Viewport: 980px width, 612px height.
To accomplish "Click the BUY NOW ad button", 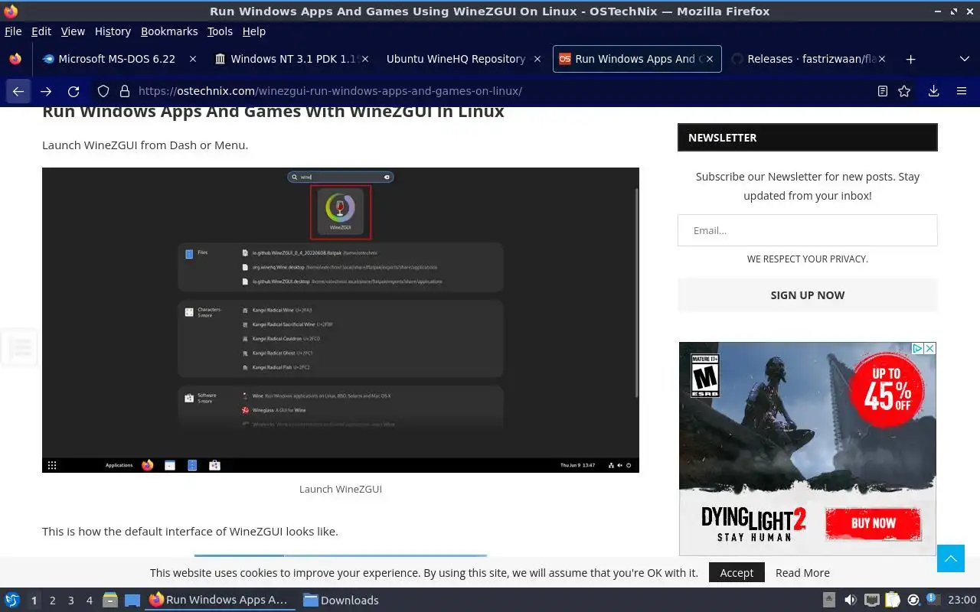I will [873, 523].
